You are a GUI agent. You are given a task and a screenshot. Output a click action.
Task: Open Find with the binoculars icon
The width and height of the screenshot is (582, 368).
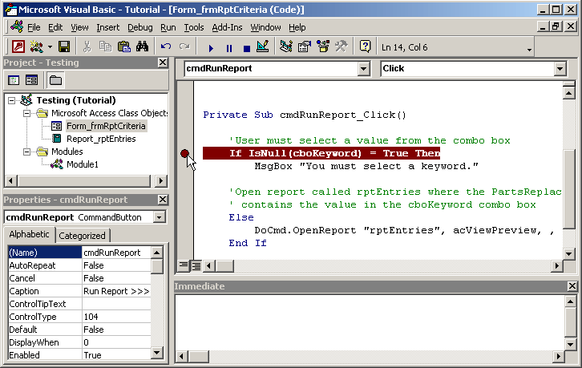142,47
